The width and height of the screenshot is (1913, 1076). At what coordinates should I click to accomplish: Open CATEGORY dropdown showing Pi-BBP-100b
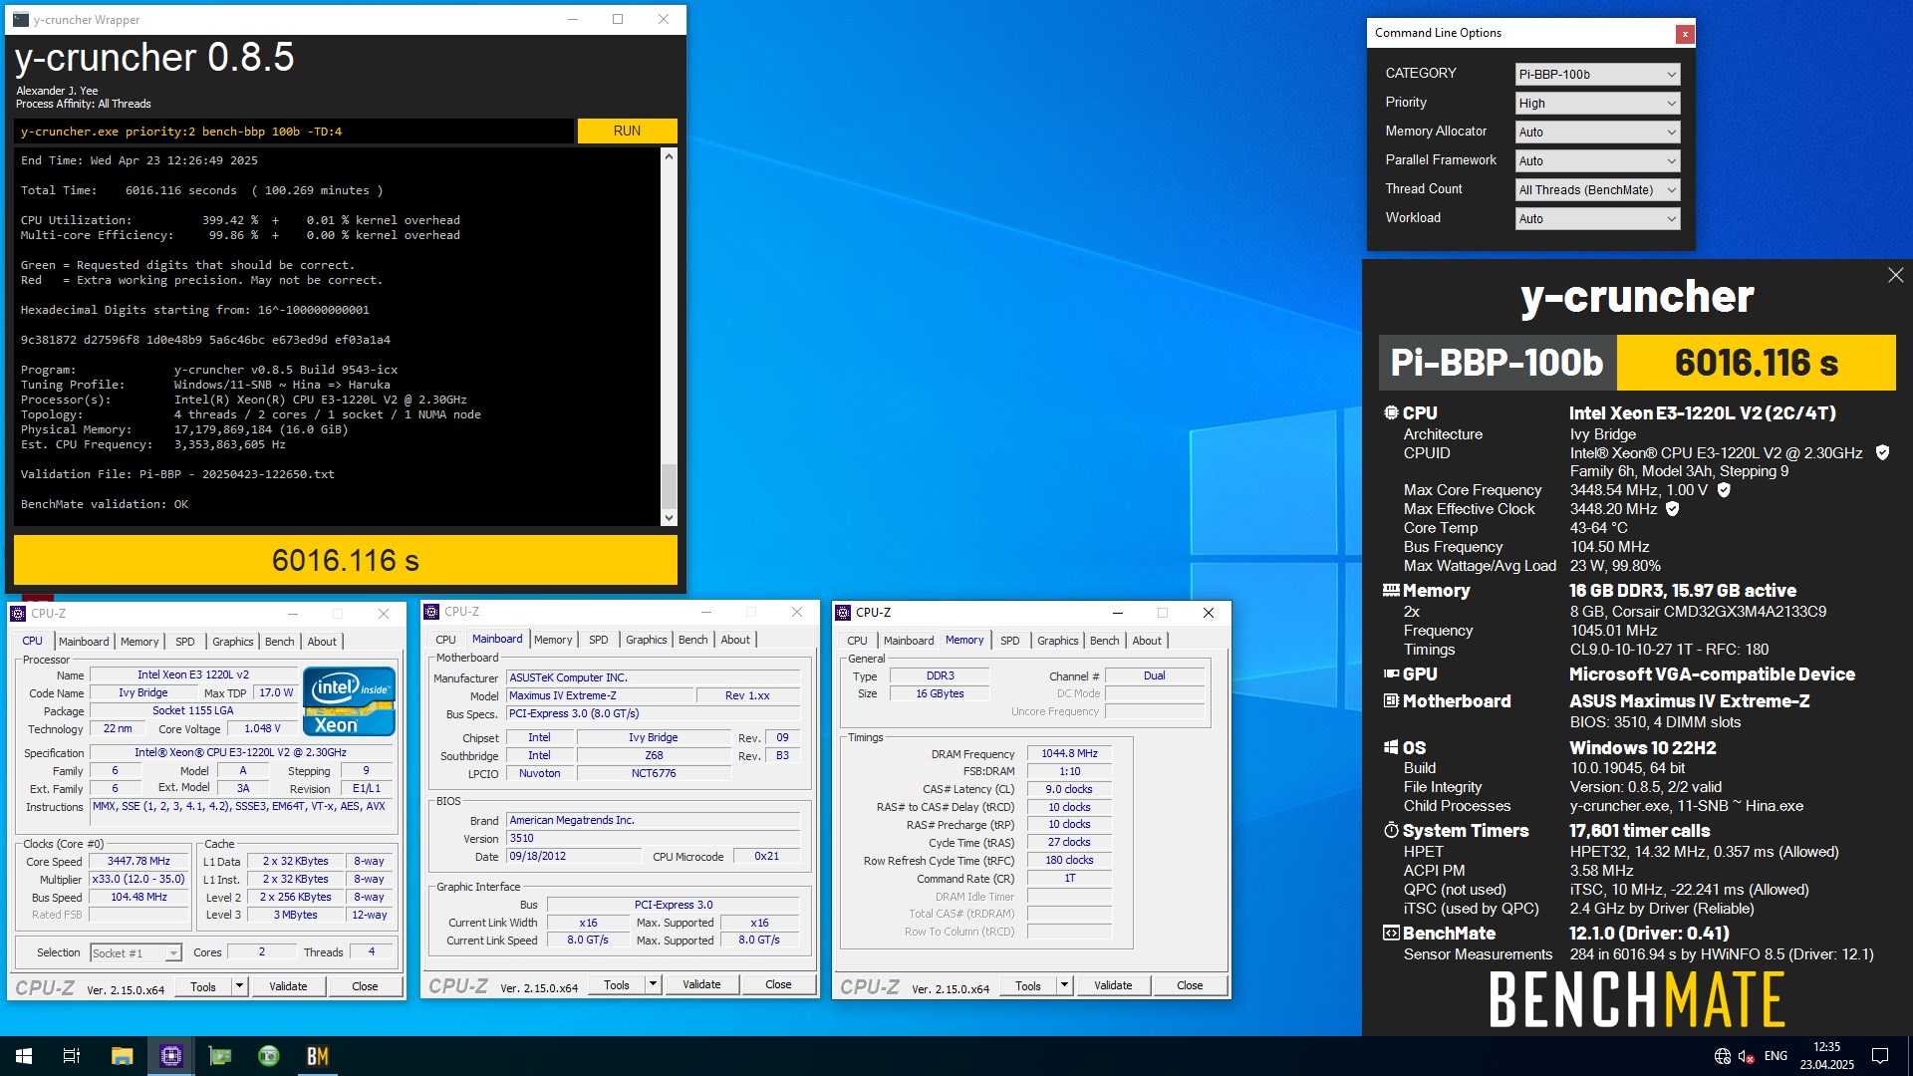(1597, 75)
